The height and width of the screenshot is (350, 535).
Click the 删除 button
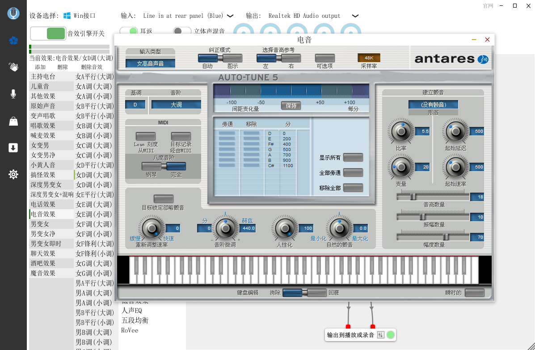point(63,67)
